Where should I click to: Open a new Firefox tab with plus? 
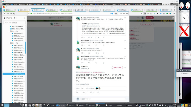[x=174, y=10]
